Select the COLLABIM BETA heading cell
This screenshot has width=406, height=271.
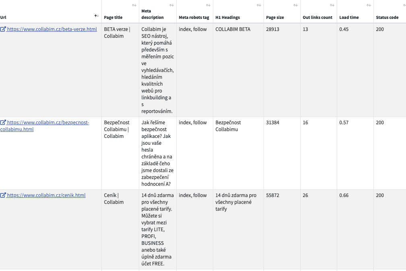point(233,29)
